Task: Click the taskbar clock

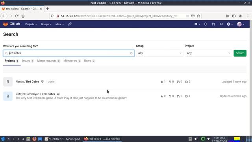Action: point(219,139)
